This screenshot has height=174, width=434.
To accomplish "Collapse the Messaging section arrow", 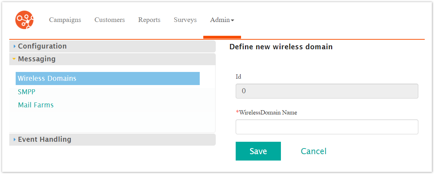I will (x=14, y=59).
